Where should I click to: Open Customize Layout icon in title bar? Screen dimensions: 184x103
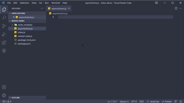(x=156, y=3)
